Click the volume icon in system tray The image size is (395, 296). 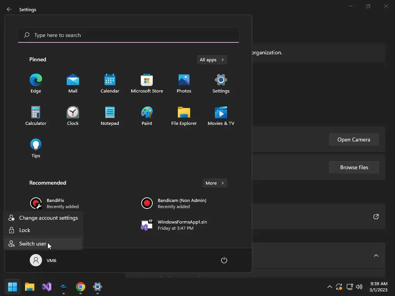coord(359,287)
